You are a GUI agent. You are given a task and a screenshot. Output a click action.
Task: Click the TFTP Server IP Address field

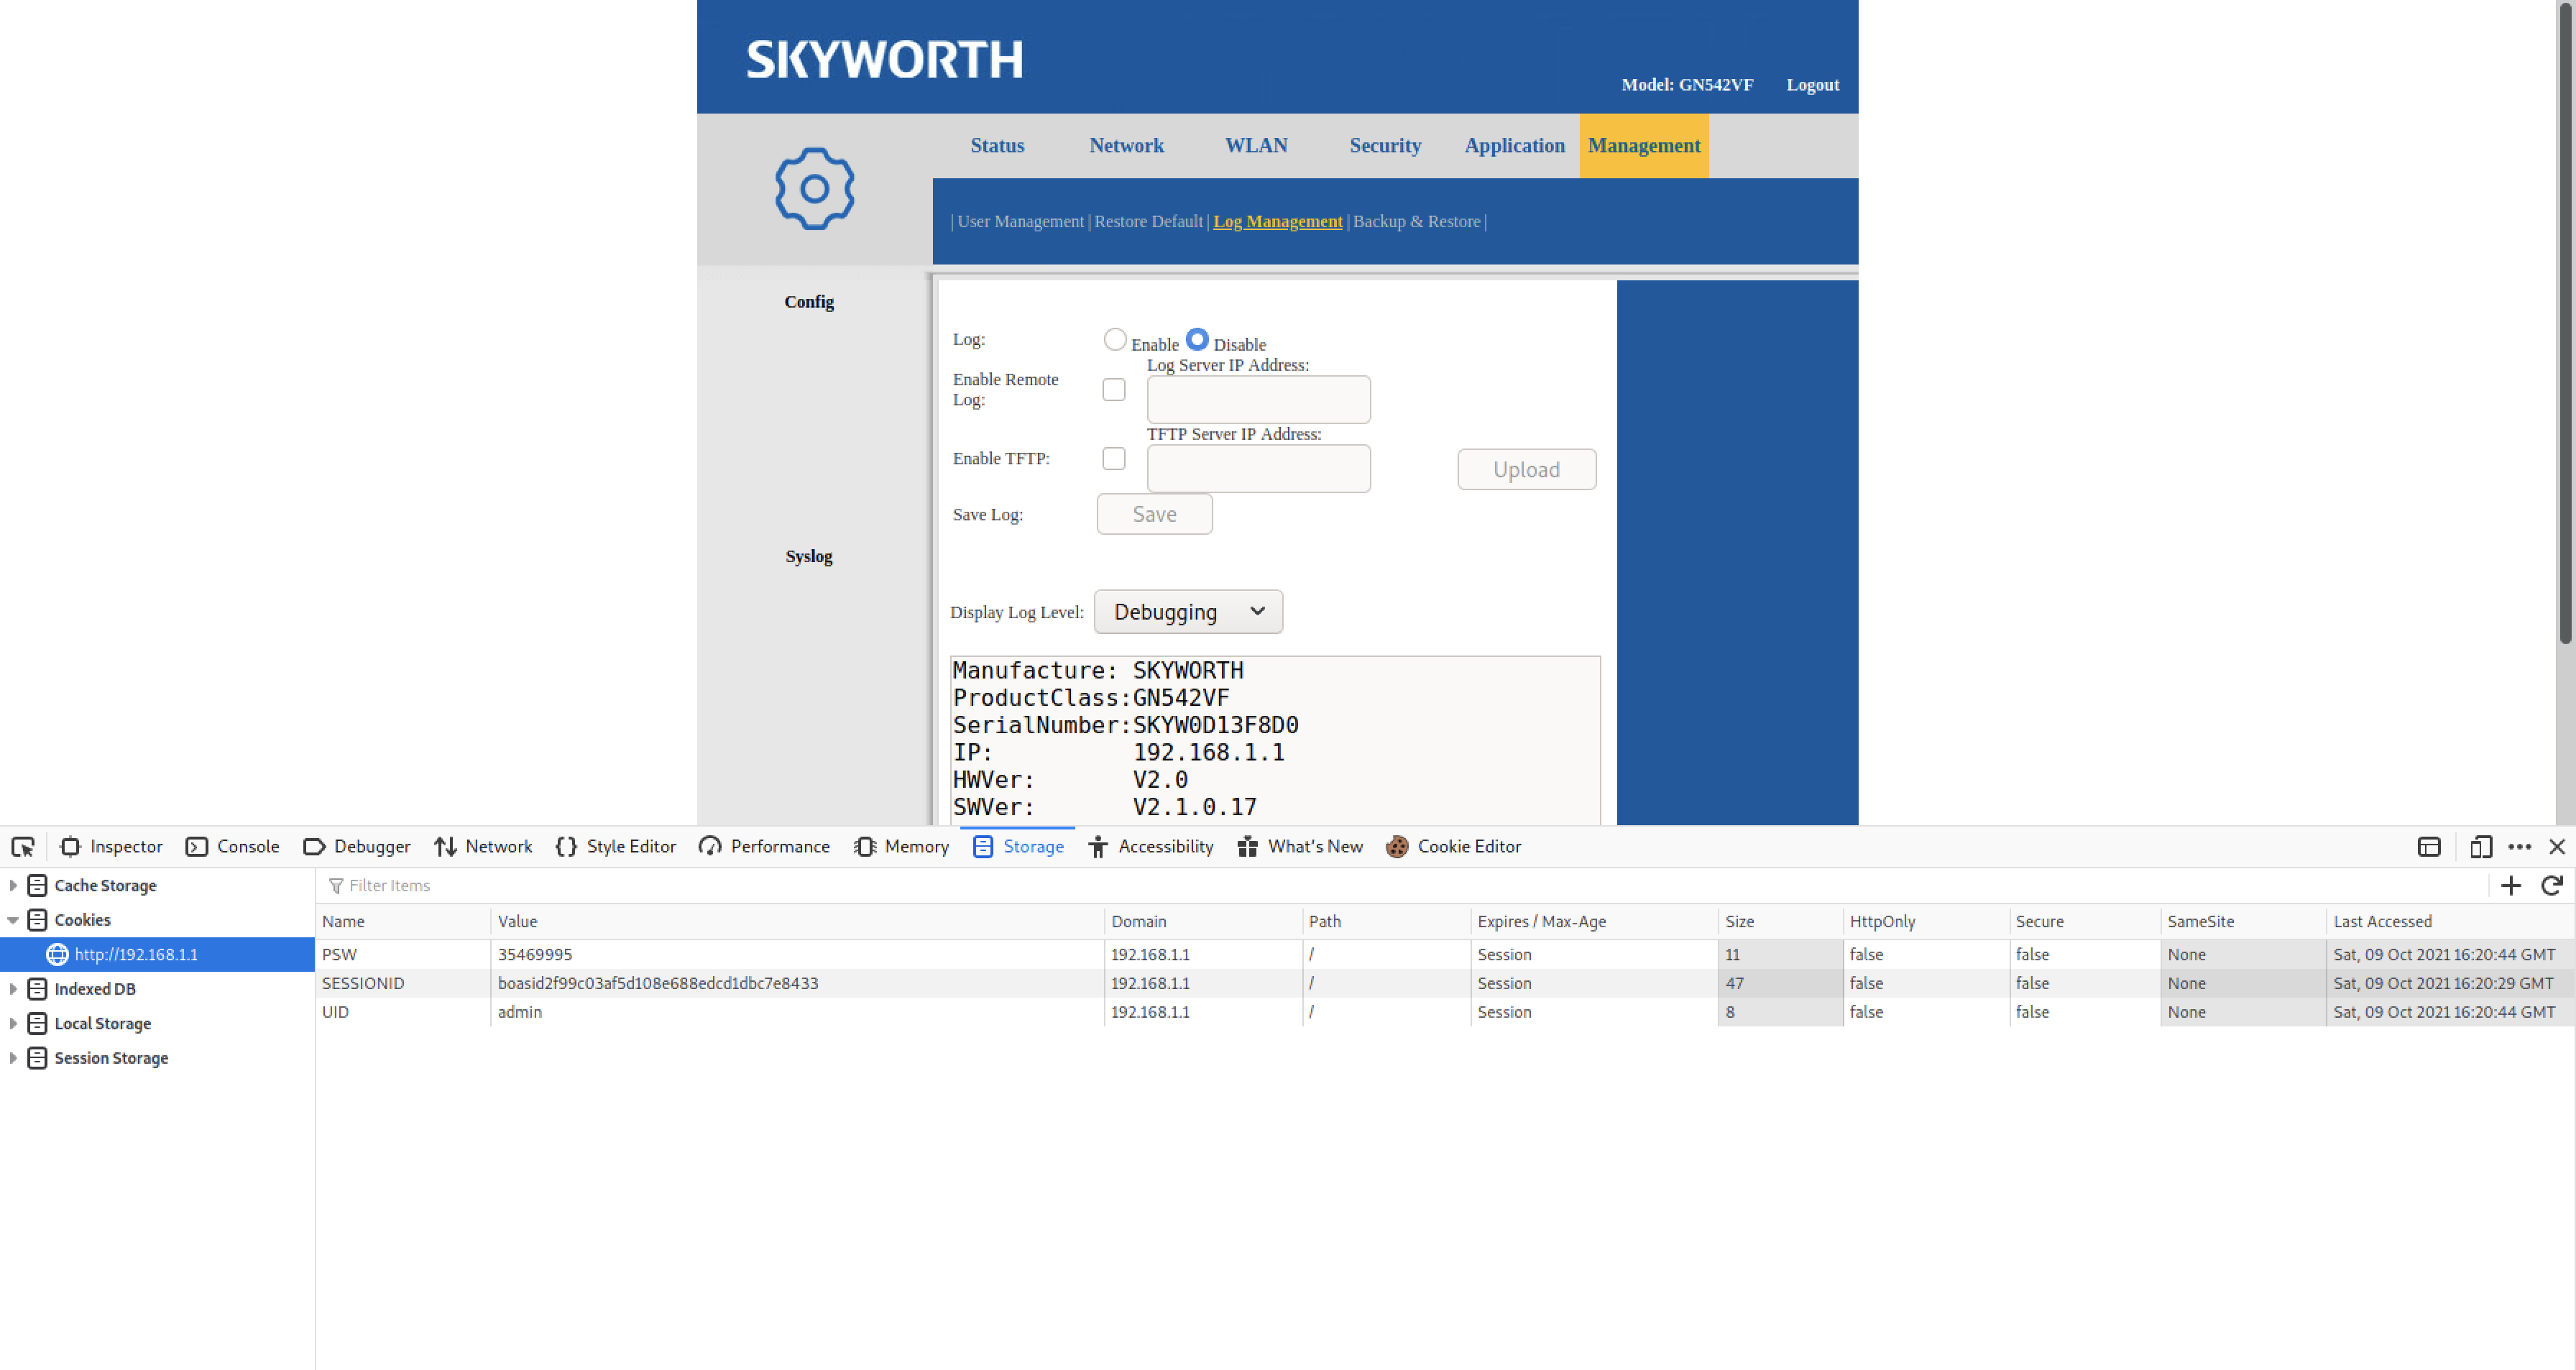point(1259,469)
